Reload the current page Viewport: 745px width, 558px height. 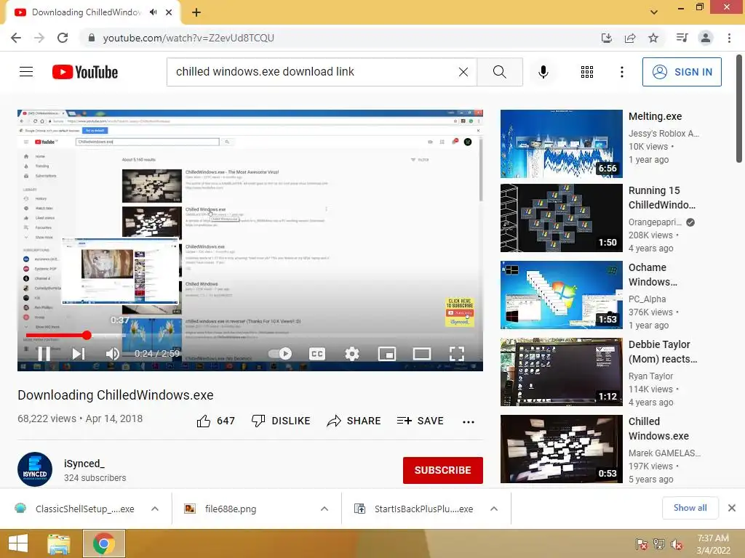click(63, 38)
